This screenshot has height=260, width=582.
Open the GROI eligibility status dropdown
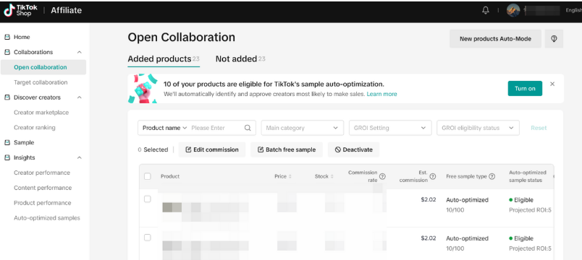coord(478,128)
